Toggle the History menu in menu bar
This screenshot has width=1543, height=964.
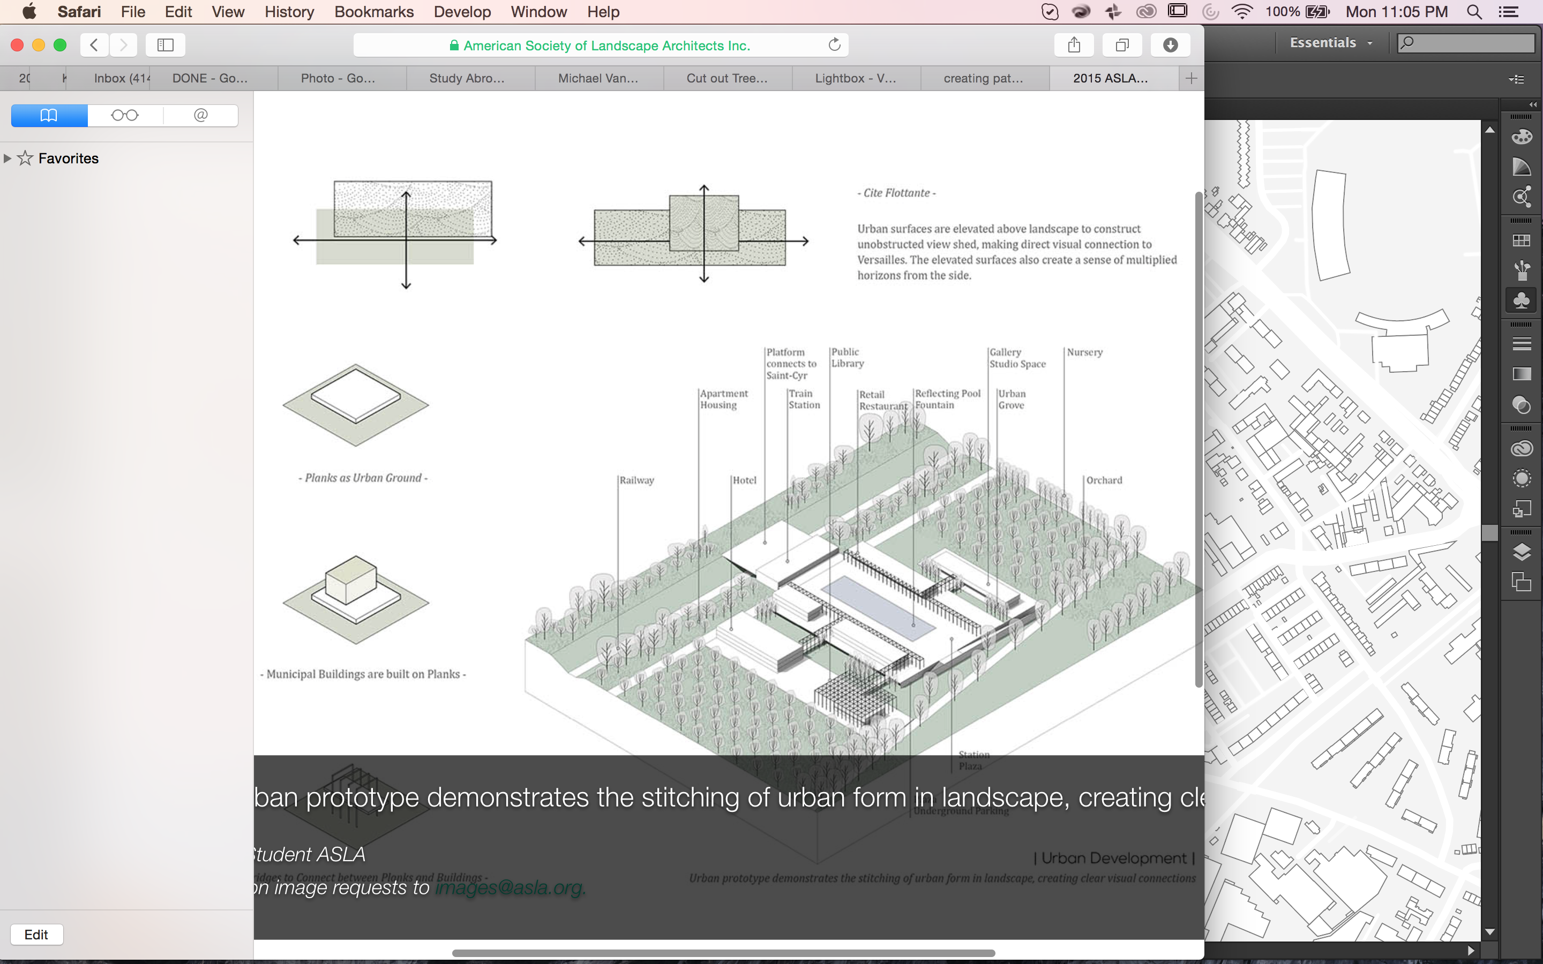288,11
